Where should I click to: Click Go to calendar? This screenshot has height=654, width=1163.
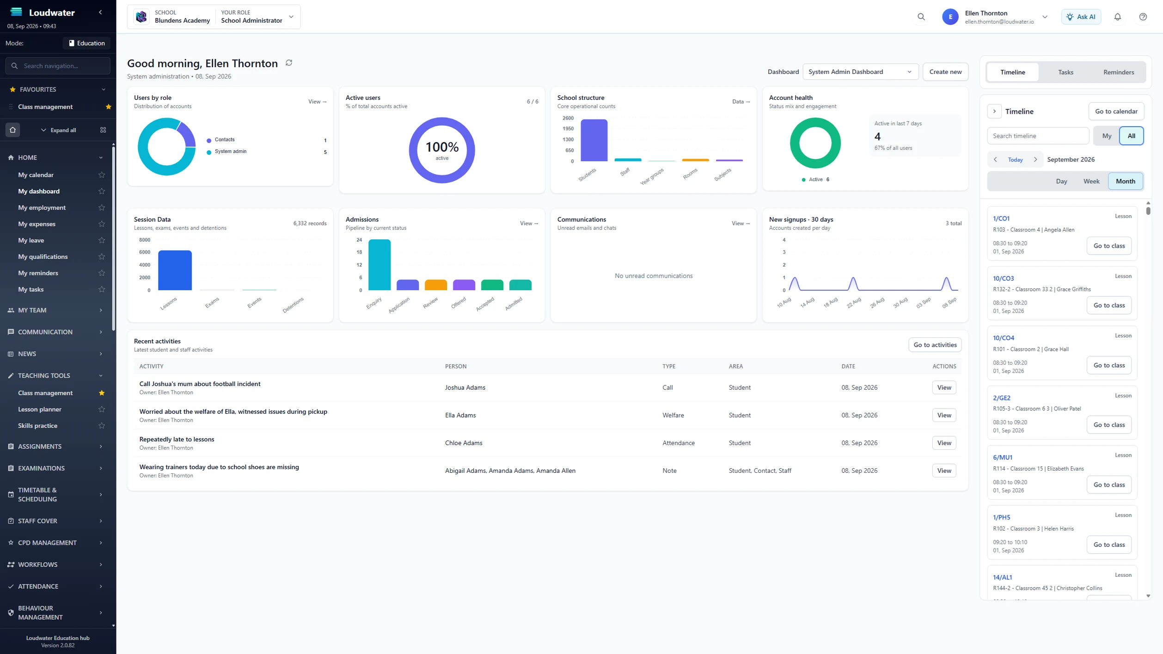coord(1116,111)
